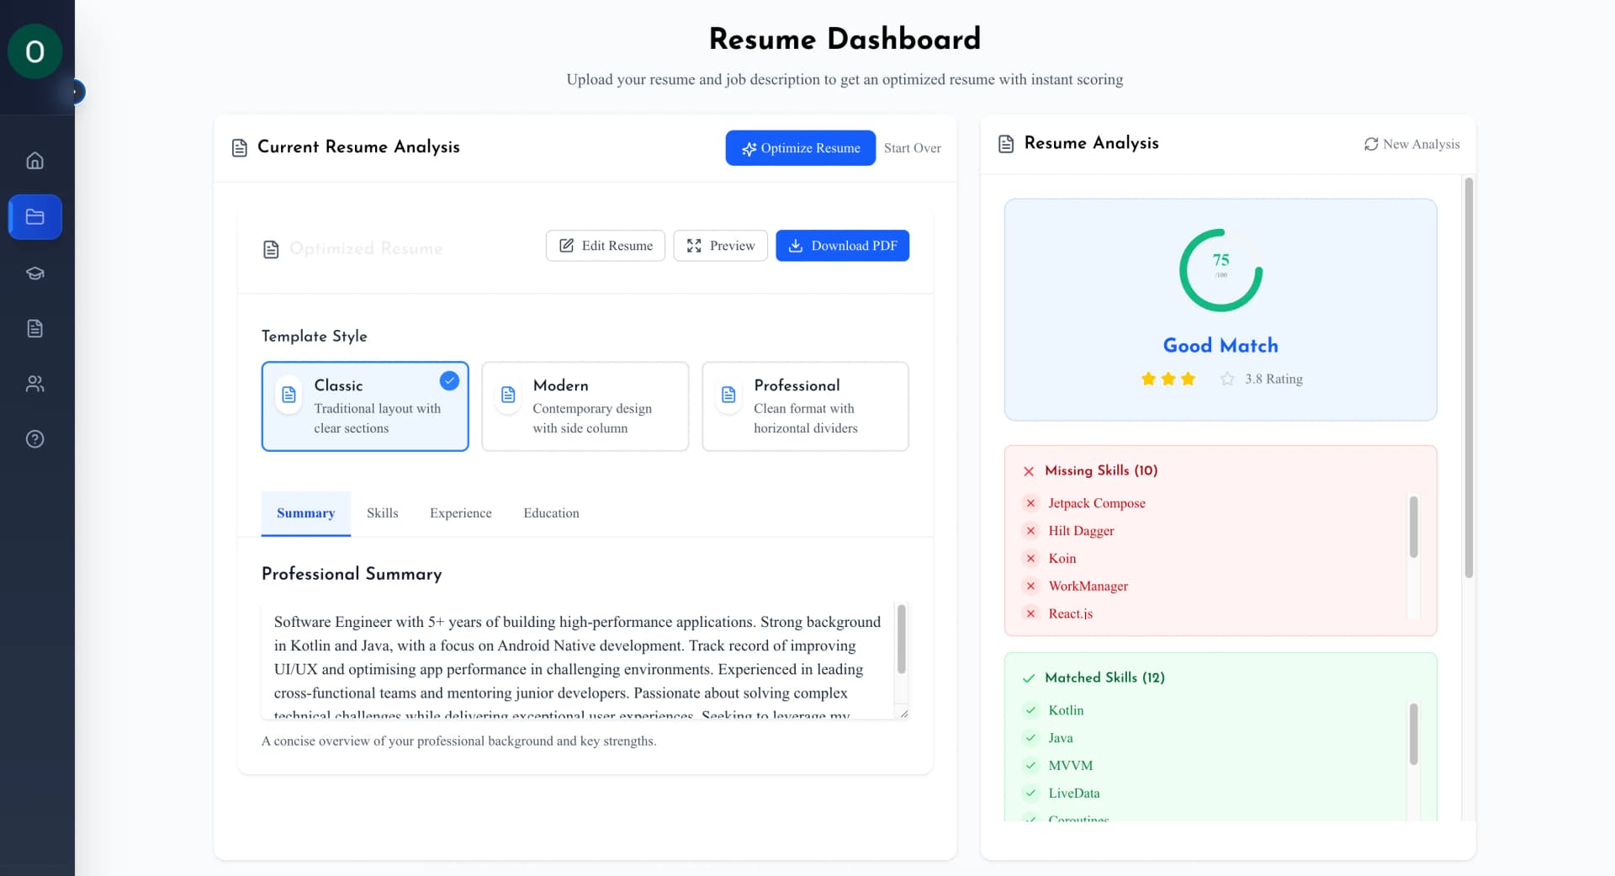Image resolution: width=1615 pixels, height=876 pixels.
Task: Click the checkmark on the Classic template
Action: point(449,380)
